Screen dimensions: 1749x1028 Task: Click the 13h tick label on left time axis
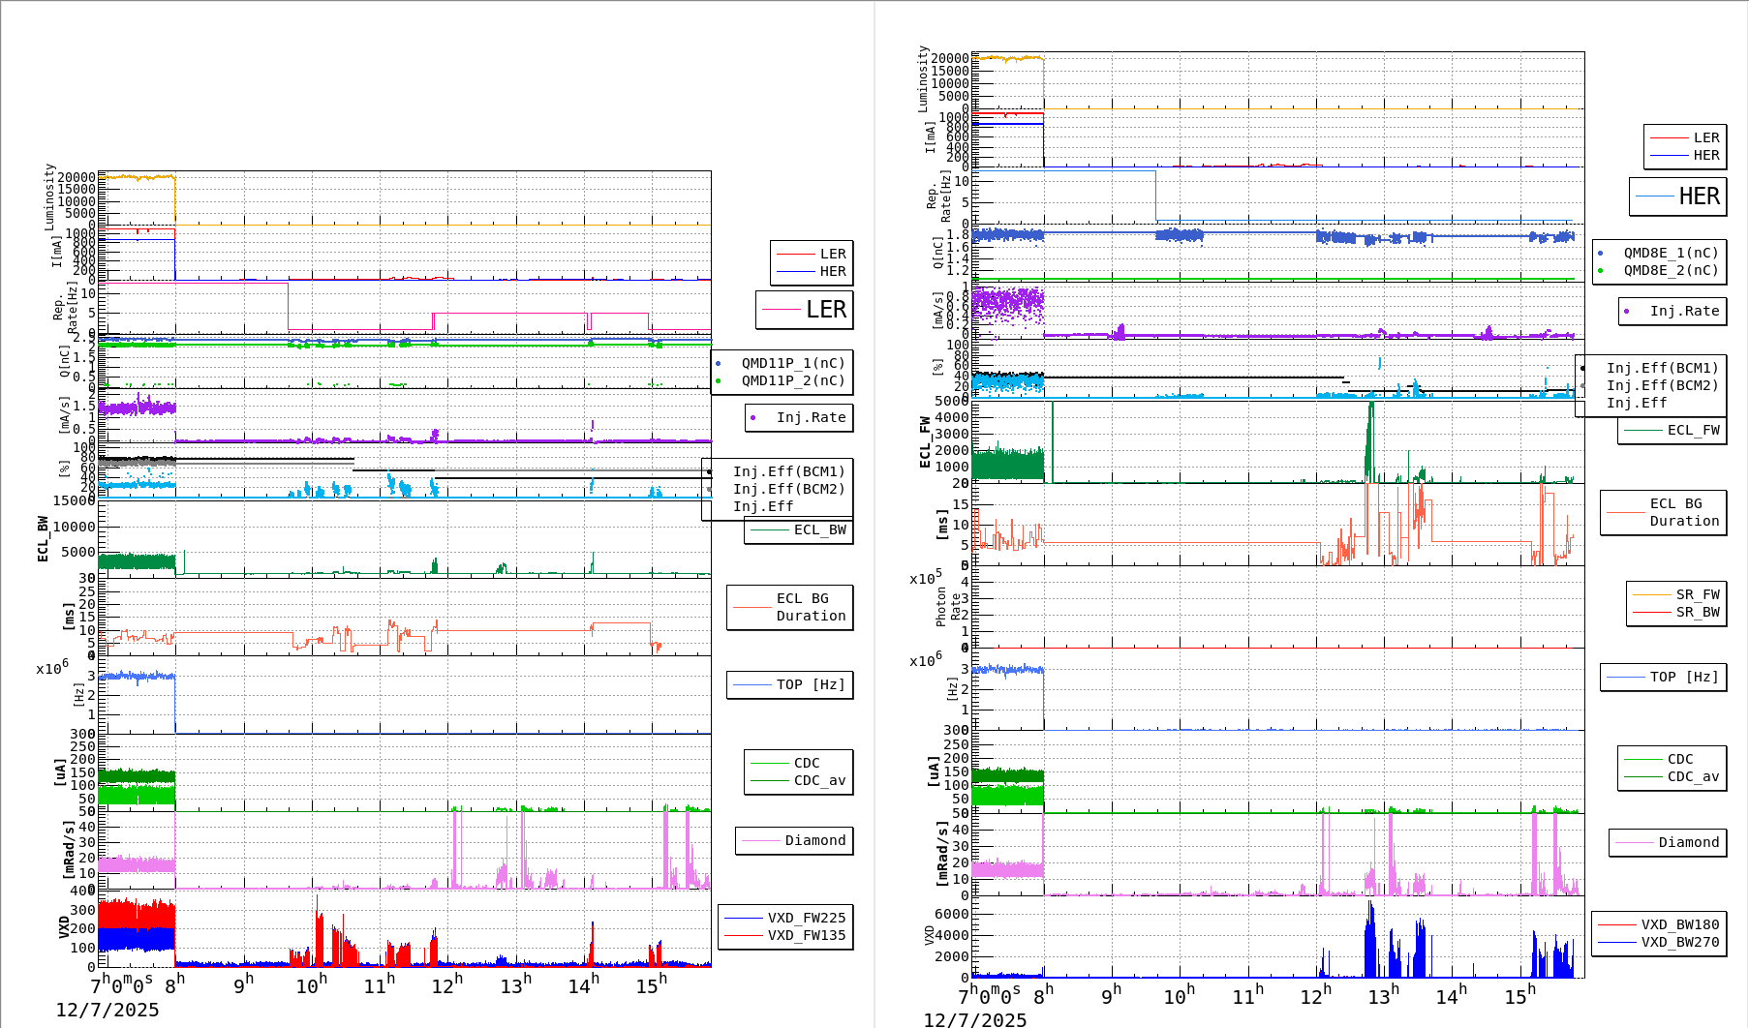(x=515, y=985)
